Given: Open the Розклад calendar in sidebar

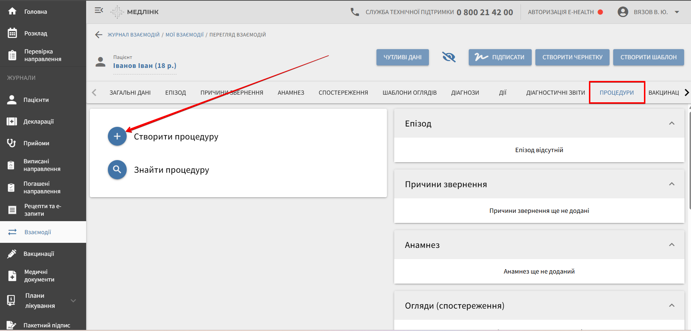Looking at the screenshot, I should (x=12, y=33).
